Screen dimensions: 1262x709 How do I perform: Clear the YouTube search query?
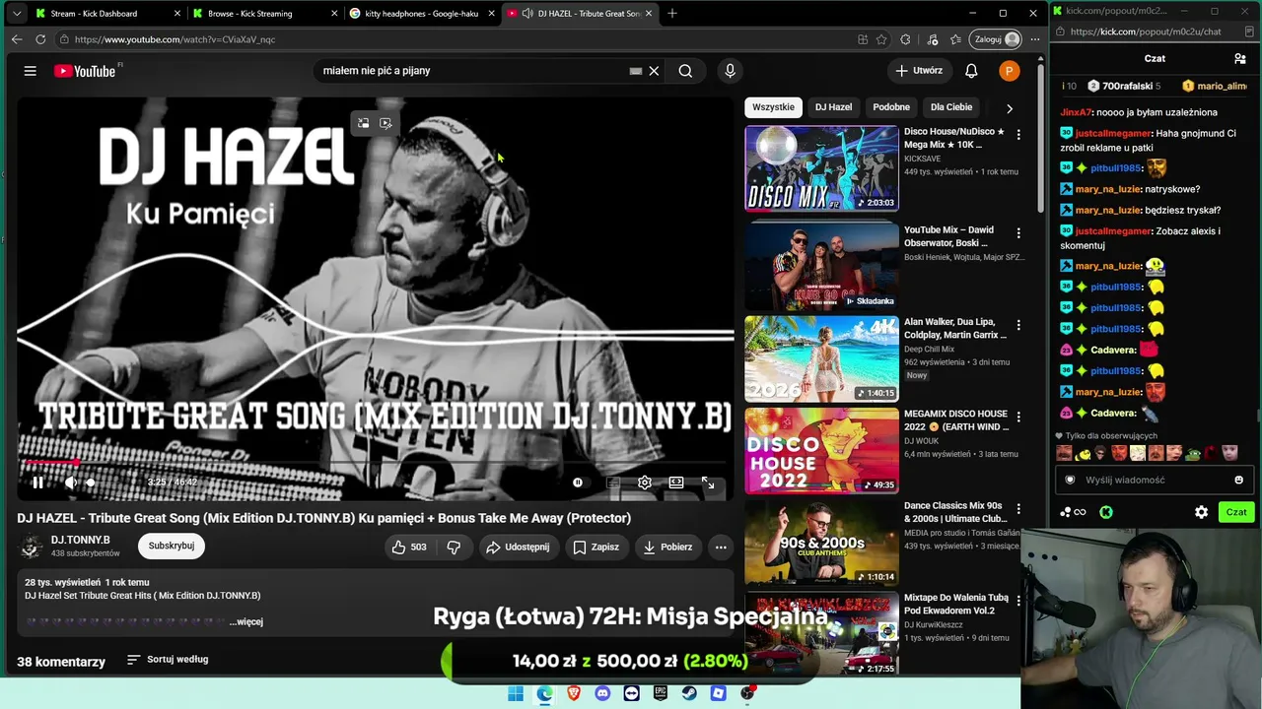point(654,71)
